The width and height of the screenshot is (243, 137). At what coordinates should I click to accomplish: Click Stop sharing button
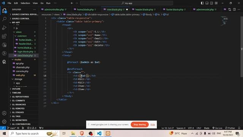[139, 124]
